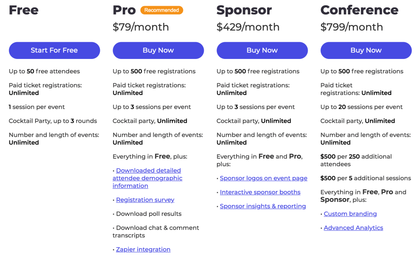
Task: Click the $429/month price text
Action: [248, 27]
